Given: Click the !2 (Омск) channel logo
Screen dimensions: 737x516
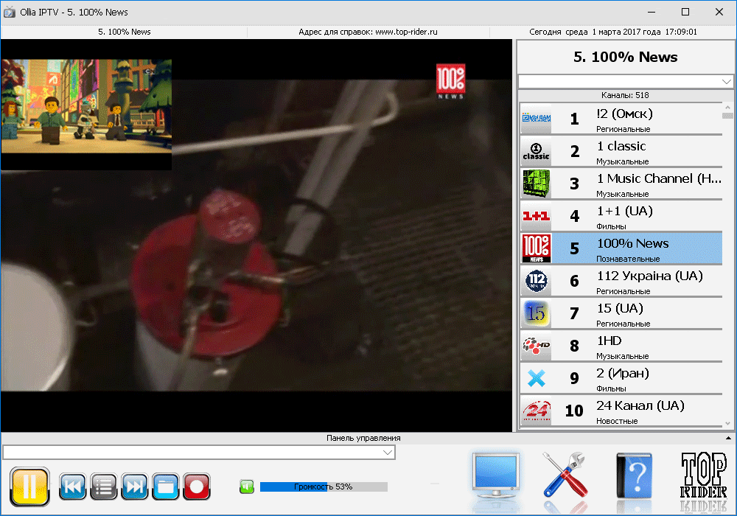Looking at the screenshot, I should (x=537, y=119).
